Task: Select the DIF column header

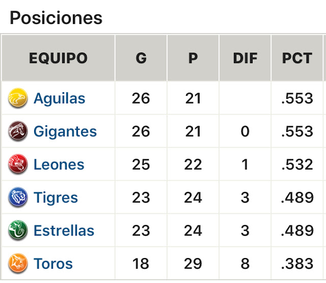Action: click(x=245, y=58)
